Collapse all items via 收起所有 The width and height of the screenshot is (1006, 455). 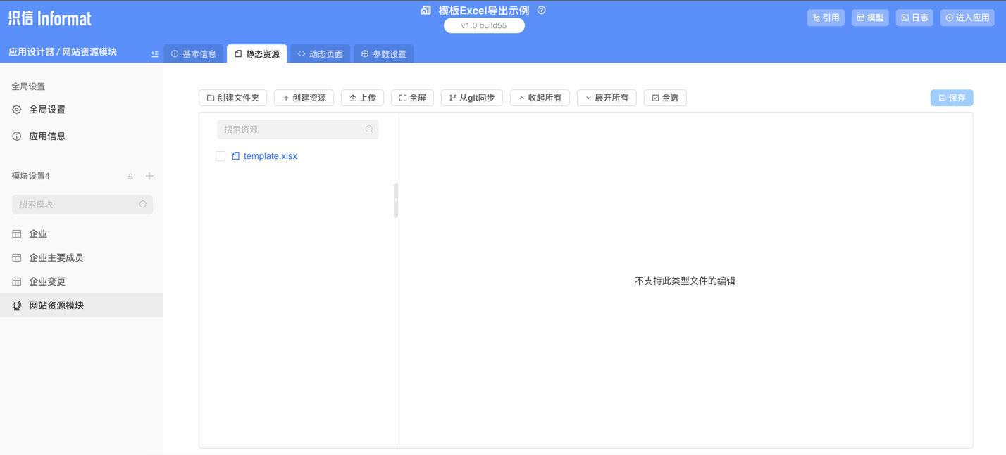pyautogui.click(x=540, y=98)
